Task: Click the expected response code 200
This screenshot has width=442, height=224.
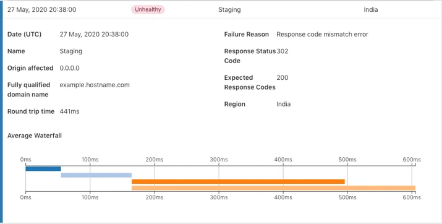Action: pyautogui.click(x=283, y=77)
